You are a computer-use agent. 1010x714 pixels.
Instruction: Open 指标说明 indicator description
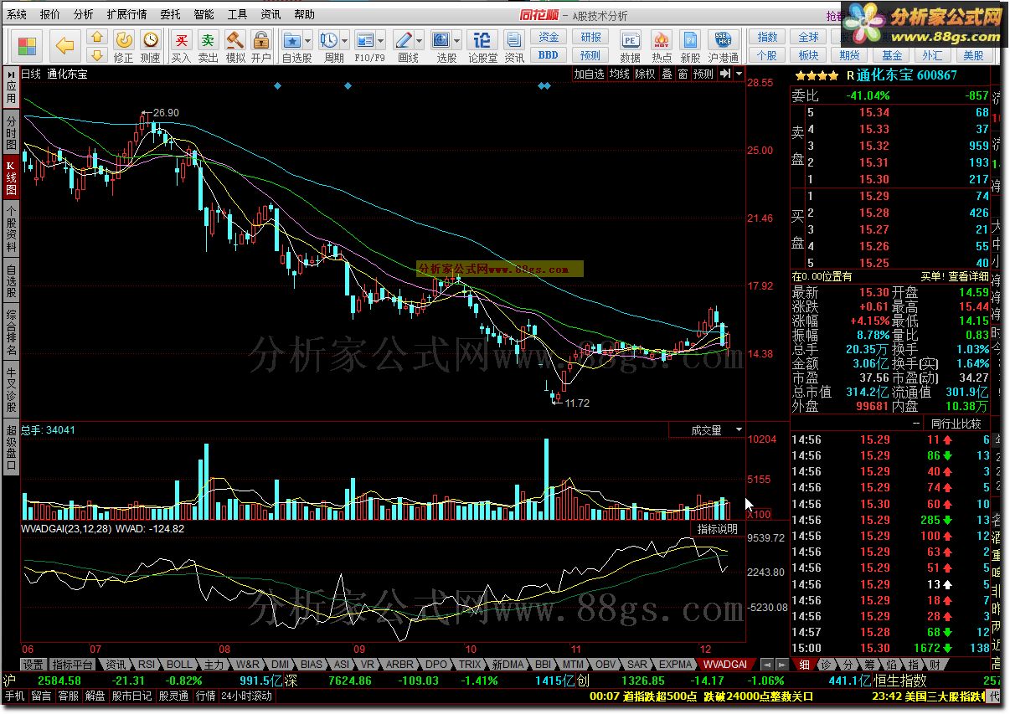click(x=718, y=529)
